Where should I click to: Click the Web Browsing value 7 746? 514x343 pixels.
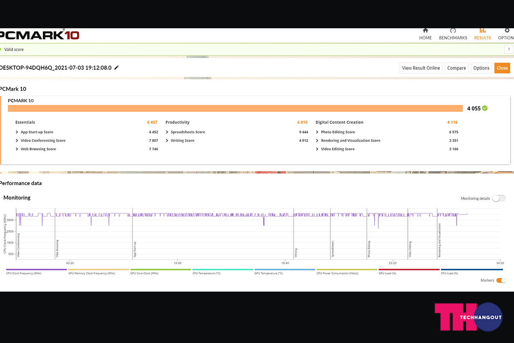[153, 149]
